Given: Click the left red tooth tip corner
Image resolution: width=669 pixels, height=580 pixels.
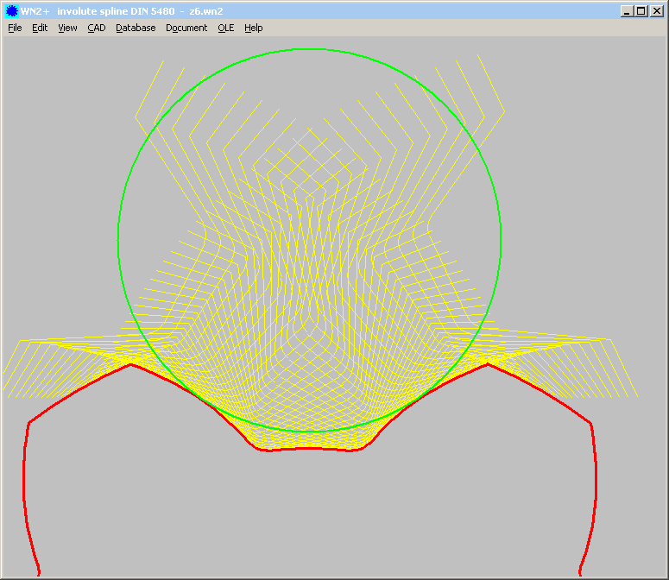Looking at the screenshot, I should [130, 364].
